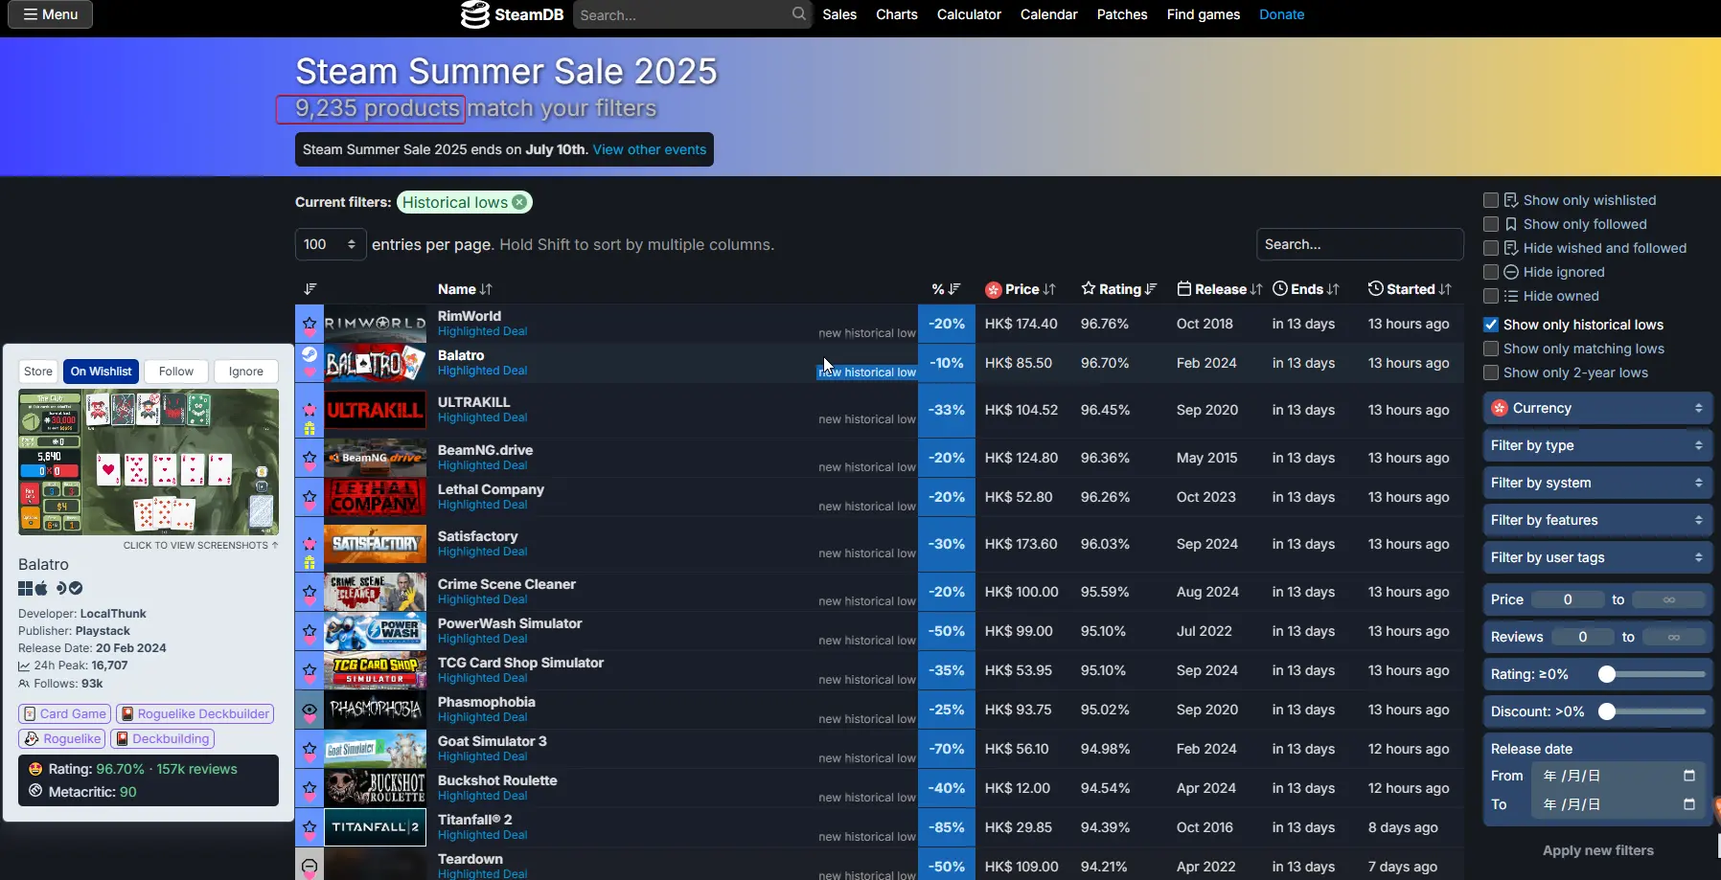The image size is (1721, 880).
Task: Click the star icon for Goat Simulator 3 row
Action: (310, 750)
